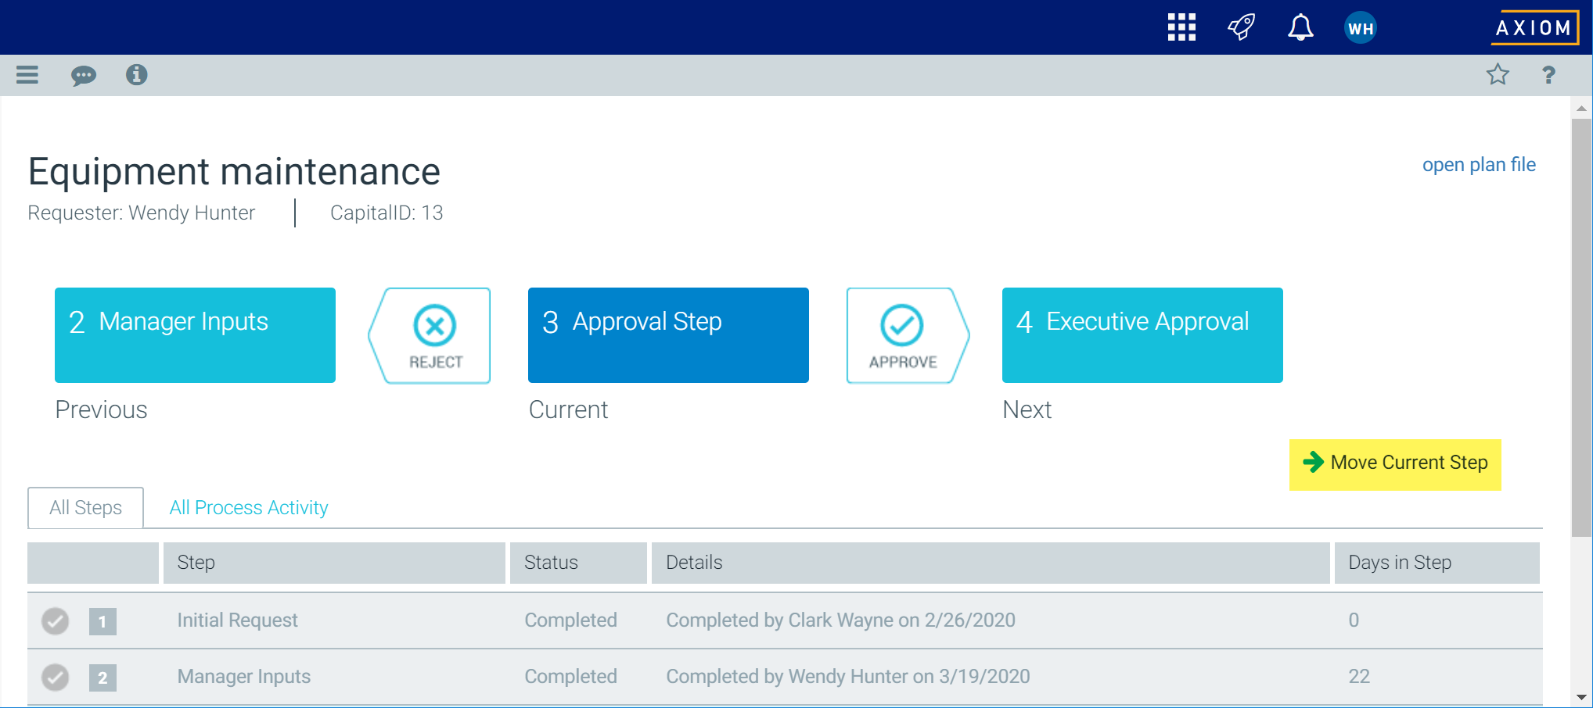This screenshot has height=708, width=1593.
Task: Open the app launcher grid icon
Action: tap(1181, 27)
